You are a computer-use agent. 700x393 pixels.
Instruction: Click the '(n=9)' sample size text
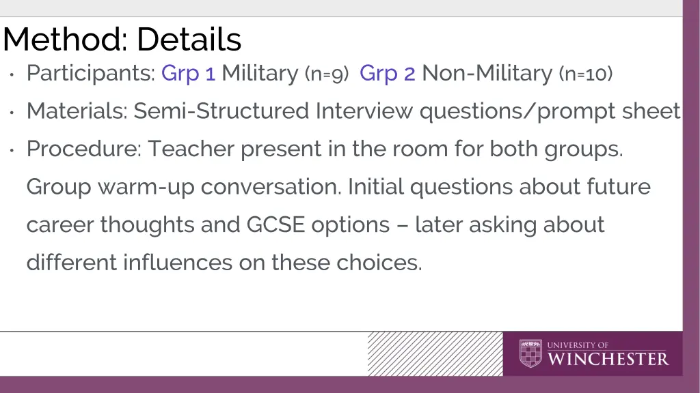coord(326,74)
